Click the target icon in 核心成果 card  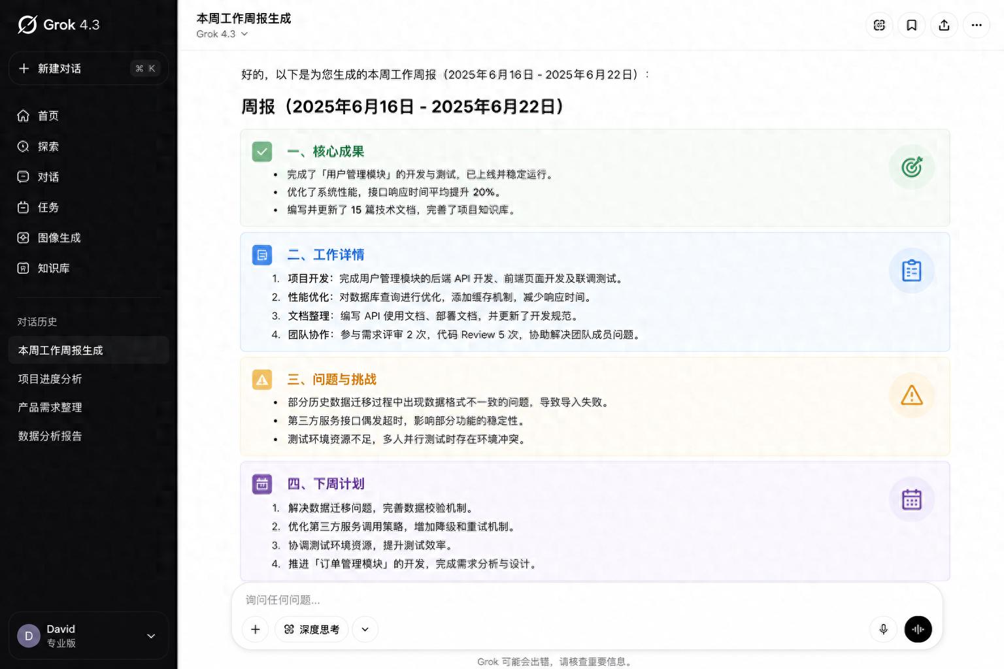(x=912, y=167)
